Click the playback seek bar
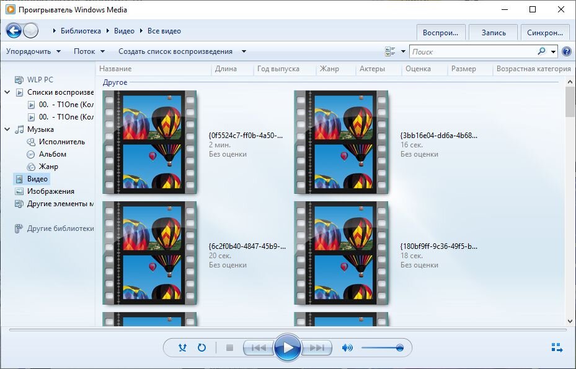This screenshot has width=576, height=369. [288, 330]
